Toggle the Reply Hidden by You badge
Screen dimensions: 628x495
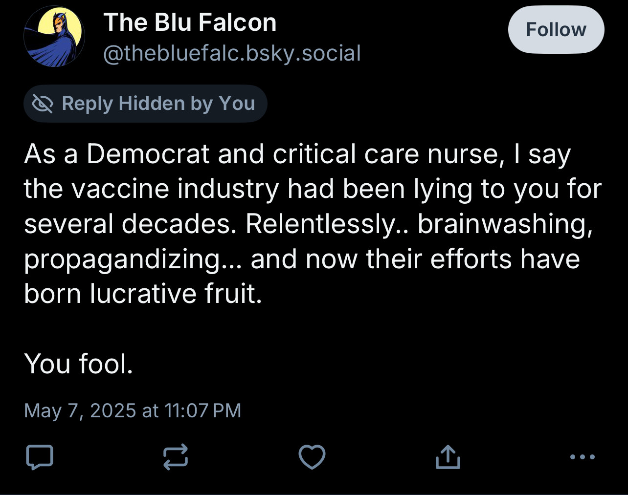coord(145,104)
